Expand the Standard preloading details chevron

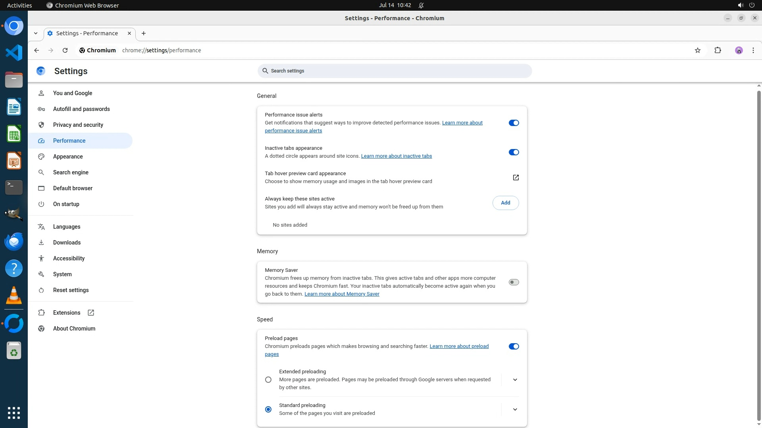click(x=515, y=409)
